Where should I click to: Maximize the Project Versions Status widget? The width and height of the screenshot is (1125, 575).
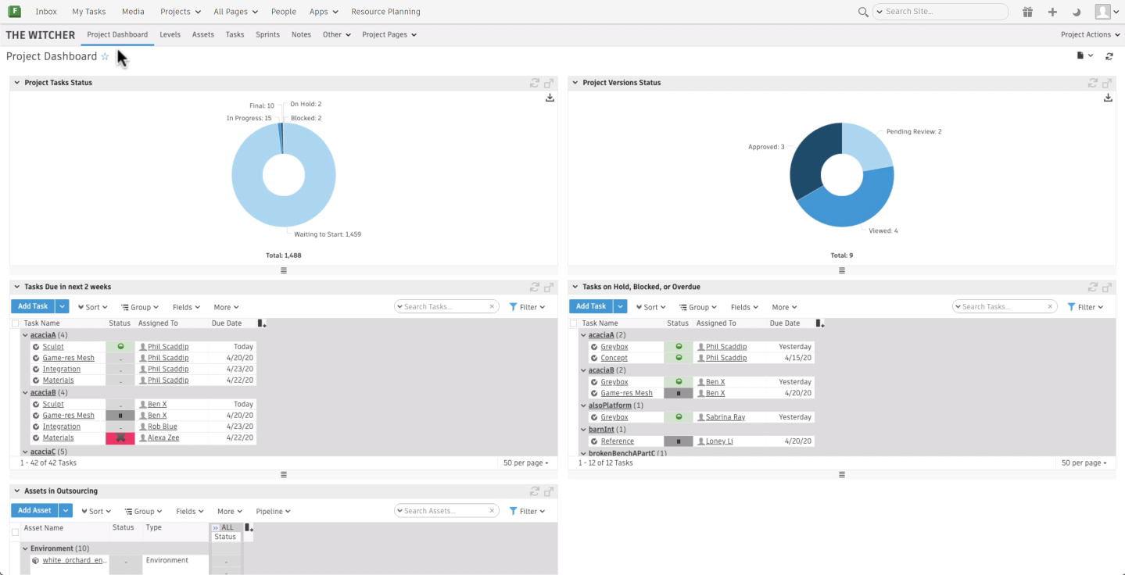1107,82
